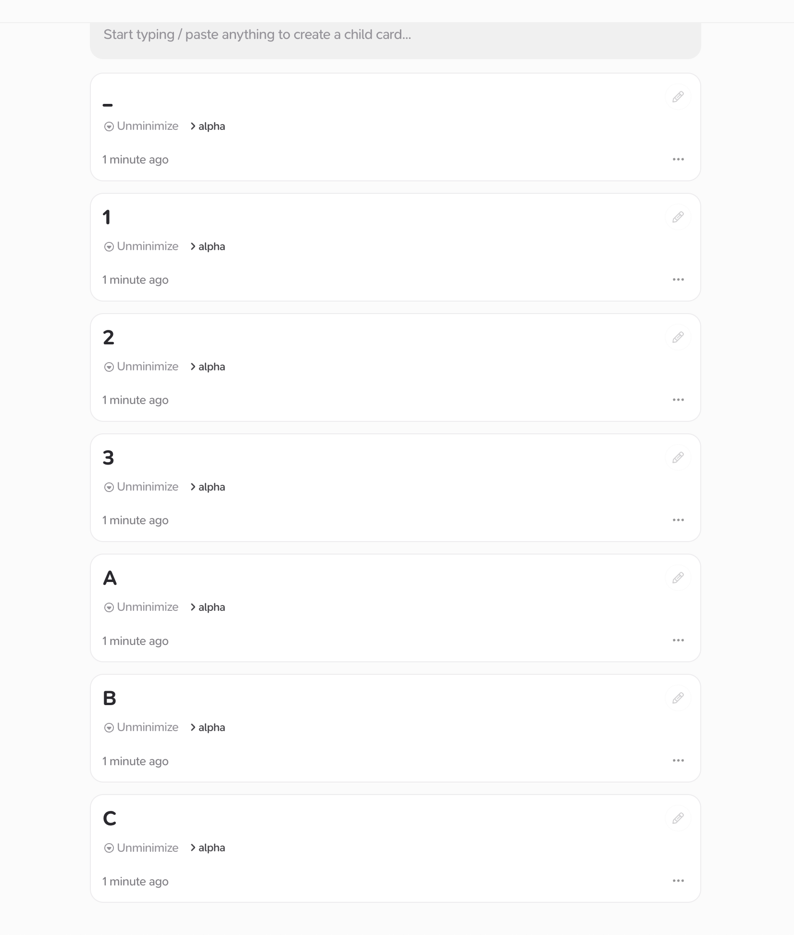This screenshot has width=794, height=935.
Task: Edit card B via its pencil icon
Action: pyautogui.click(x=678, y=698)
